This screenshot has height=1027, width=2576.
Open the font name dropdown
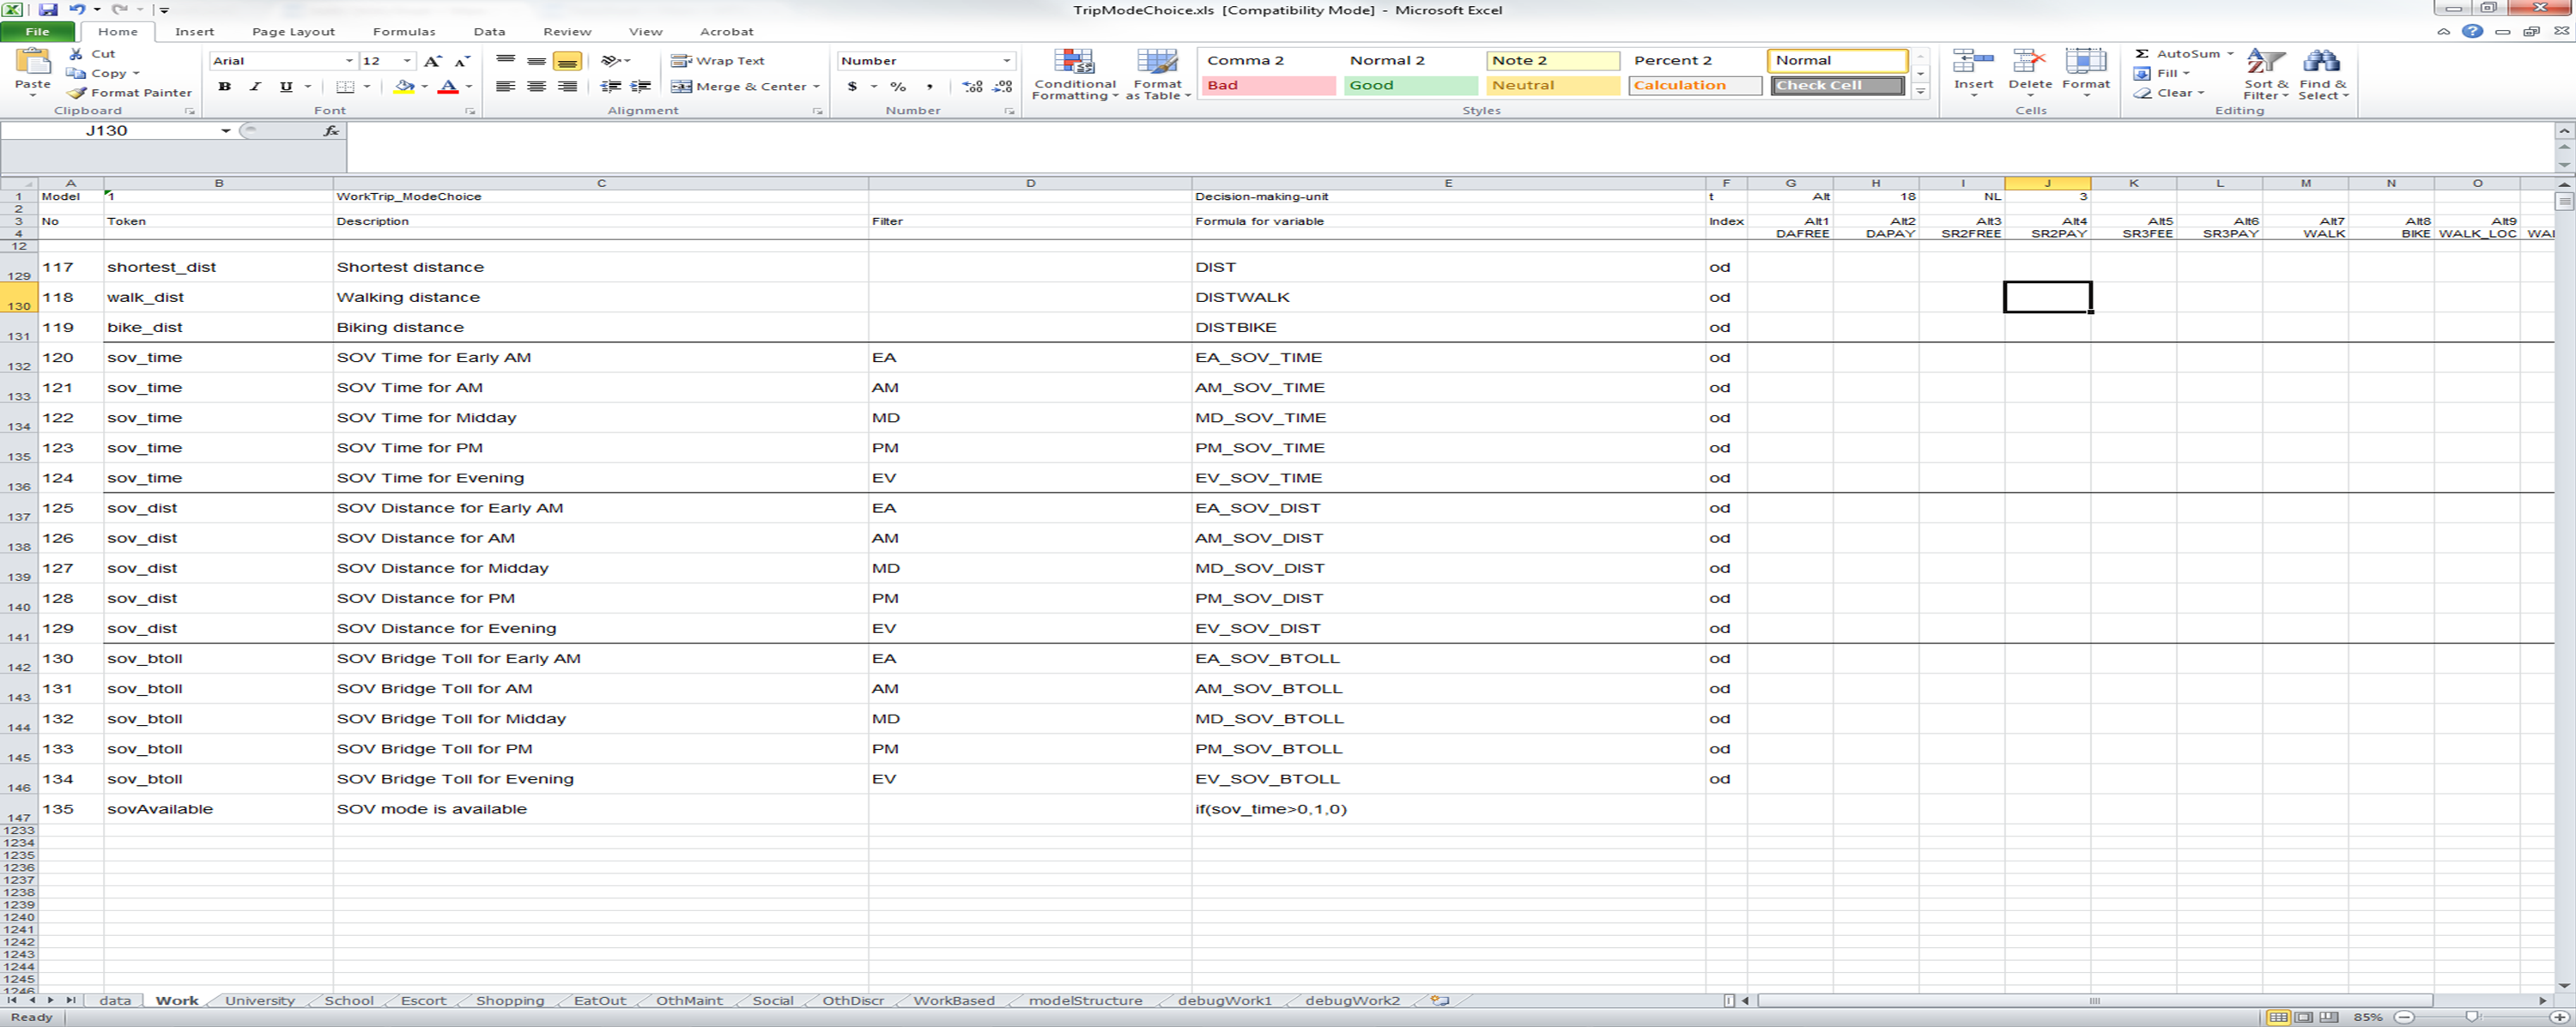point(349,61)
